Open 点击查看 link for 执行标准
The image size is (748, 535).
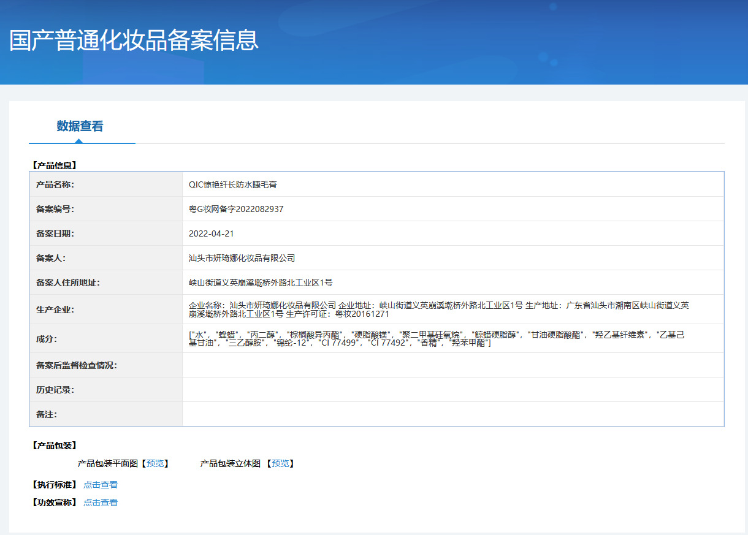click(101, 485)
